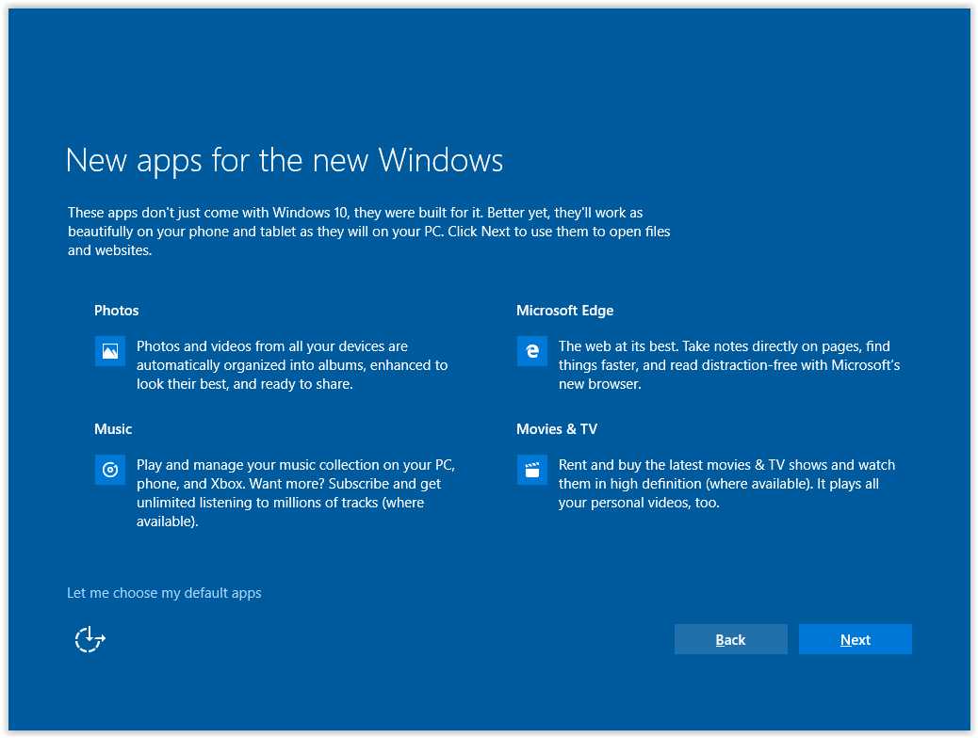This screenshot has width=978, height=738.
Task: Click 'The web at its best' description
Action: click(x=729, y=365)
